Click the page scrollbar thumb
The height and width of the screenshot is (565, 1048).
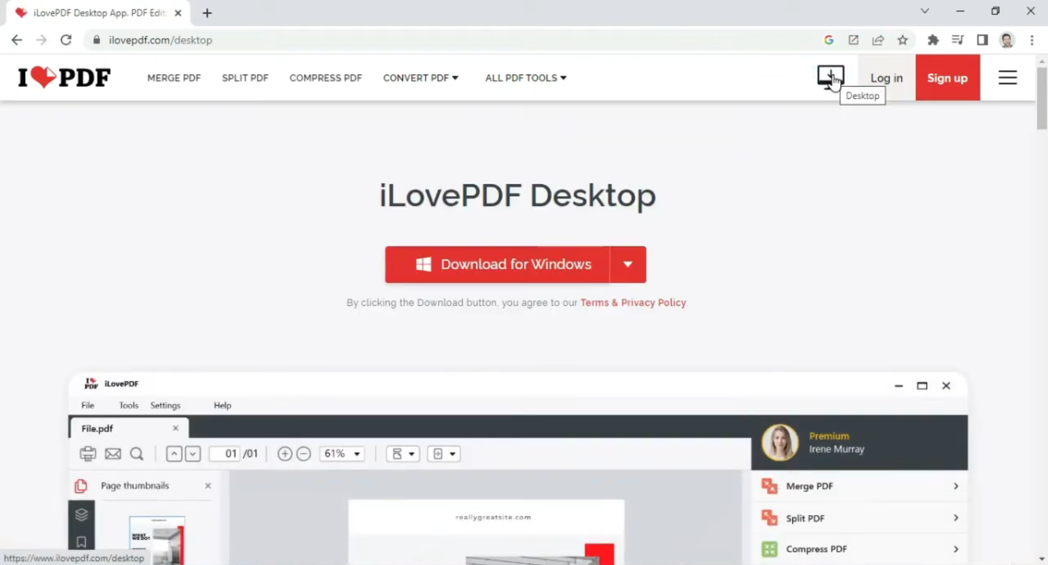click(x=1042, y=98)
